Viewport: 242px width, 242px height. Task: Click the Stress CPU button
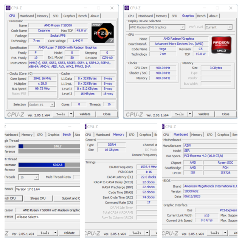tap(38, 198)
